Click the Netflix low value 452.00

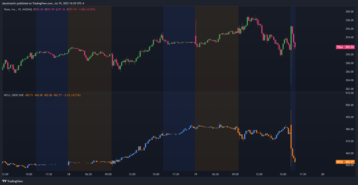[48, 95]
